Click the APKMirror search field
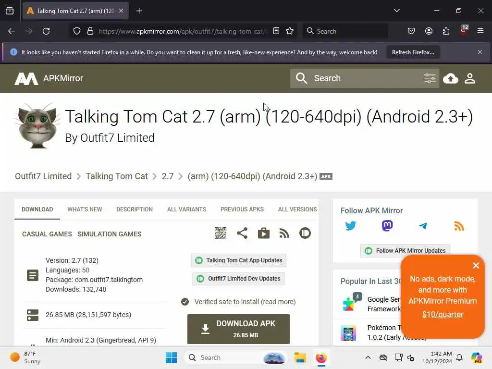This screenshot has height=369, width=492. pos(364,78)
